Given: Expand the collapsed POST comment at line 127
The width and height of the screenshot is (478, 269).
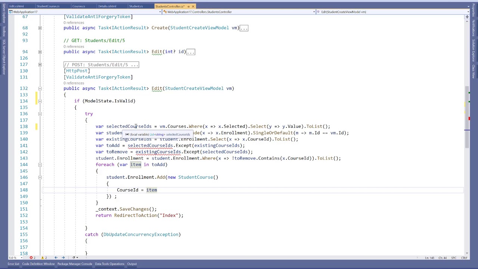Looking at the screenshot, I should pyautogui.click(x=40, y=65).
